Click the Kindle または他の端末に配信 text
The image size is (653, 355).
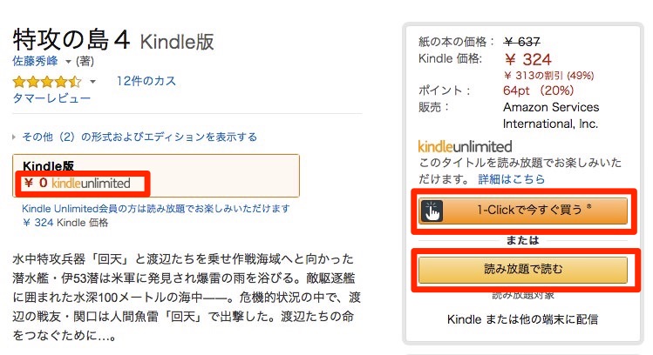522,319
